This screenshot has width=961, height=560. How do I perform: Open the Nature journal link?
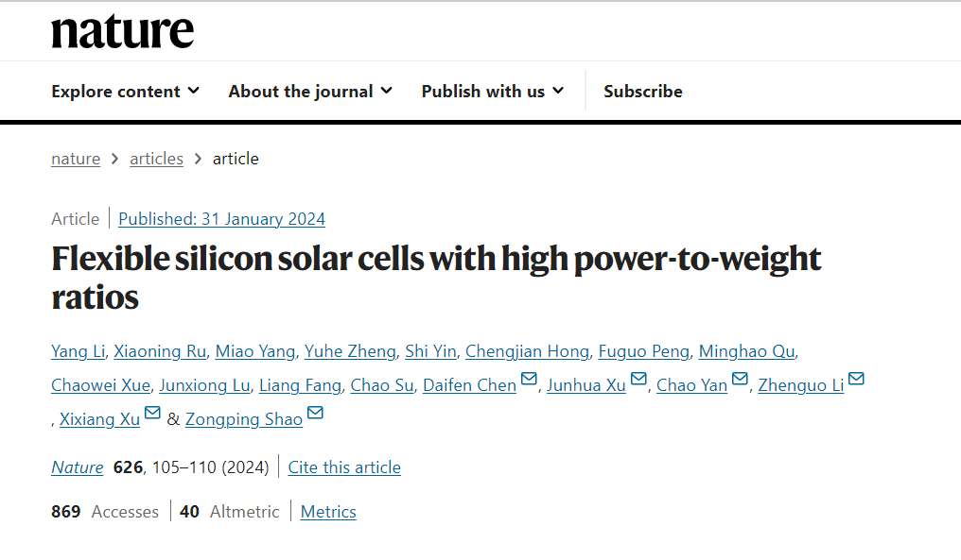click(x=78, y=467)
